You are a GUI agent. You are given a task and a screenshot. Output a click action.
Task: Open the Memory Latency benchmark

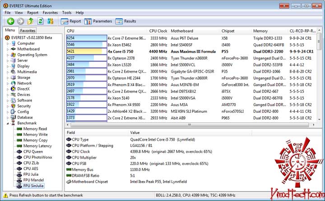tap(34, 146)
